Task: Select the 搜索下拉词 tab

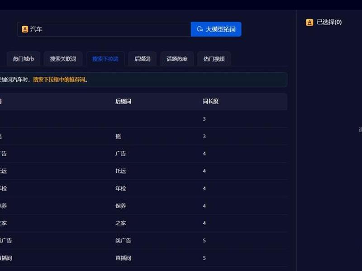Action: pos(105,59)
